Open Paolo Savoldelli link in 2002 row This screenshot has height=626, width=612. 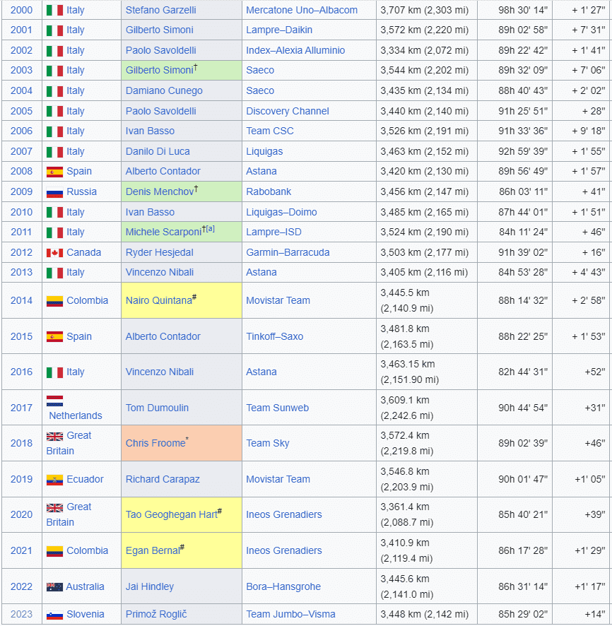click(x=161, y=50)
